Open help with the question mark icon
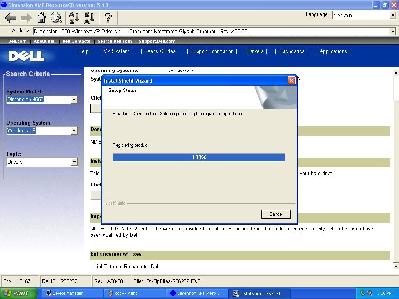The width and height of the screenshot is (399, 299). point(108,18)
